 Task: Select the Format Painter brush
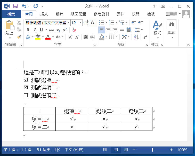click(19, 37)
